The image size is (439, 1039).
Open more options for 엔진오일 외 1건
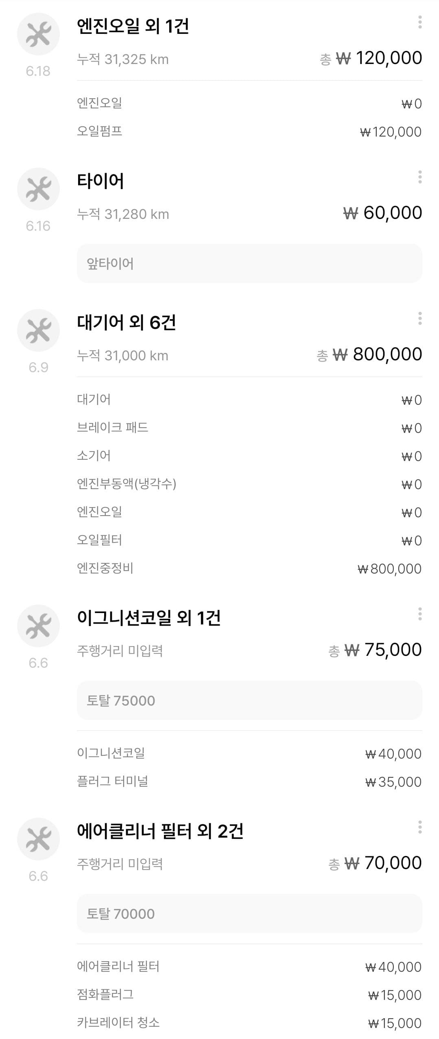pyautogui.click(x=419, y=22)
